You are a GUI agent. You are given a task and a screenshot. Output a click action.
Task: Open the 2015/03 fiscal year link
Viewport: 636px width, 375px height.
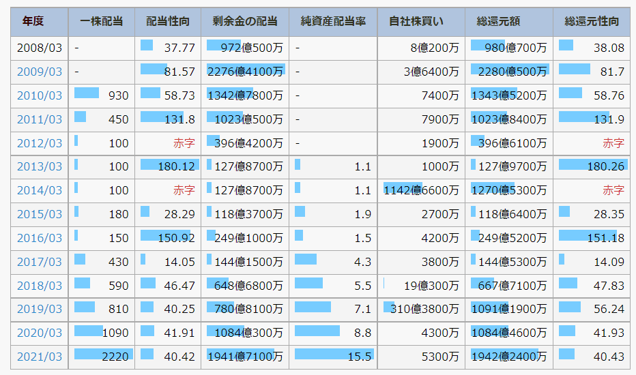click(x=40, y=215)
